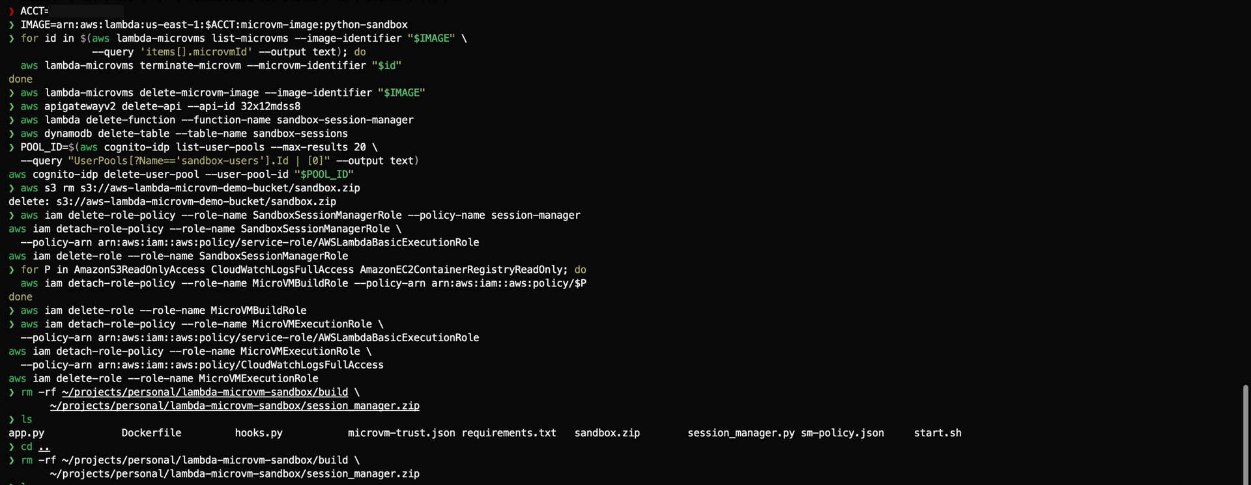Click 'AmazonS3ReadOnlyAccess' in the for loop
Screen dimensions: 1251x485
(139, 270)
